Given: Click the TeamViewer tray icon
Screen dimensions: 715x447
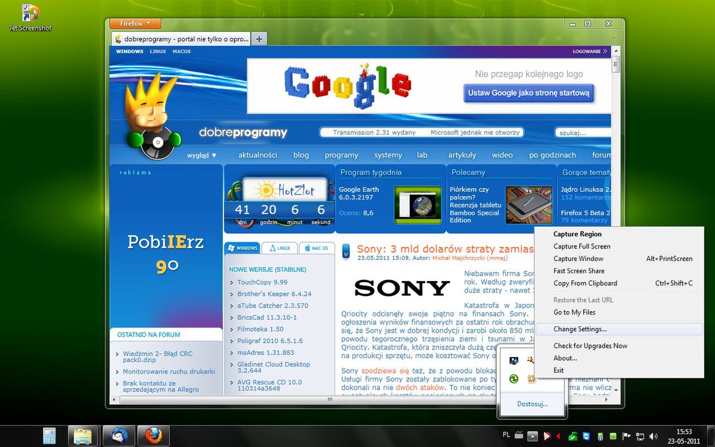Looking at the screenshot, I should tap(586, 436).
